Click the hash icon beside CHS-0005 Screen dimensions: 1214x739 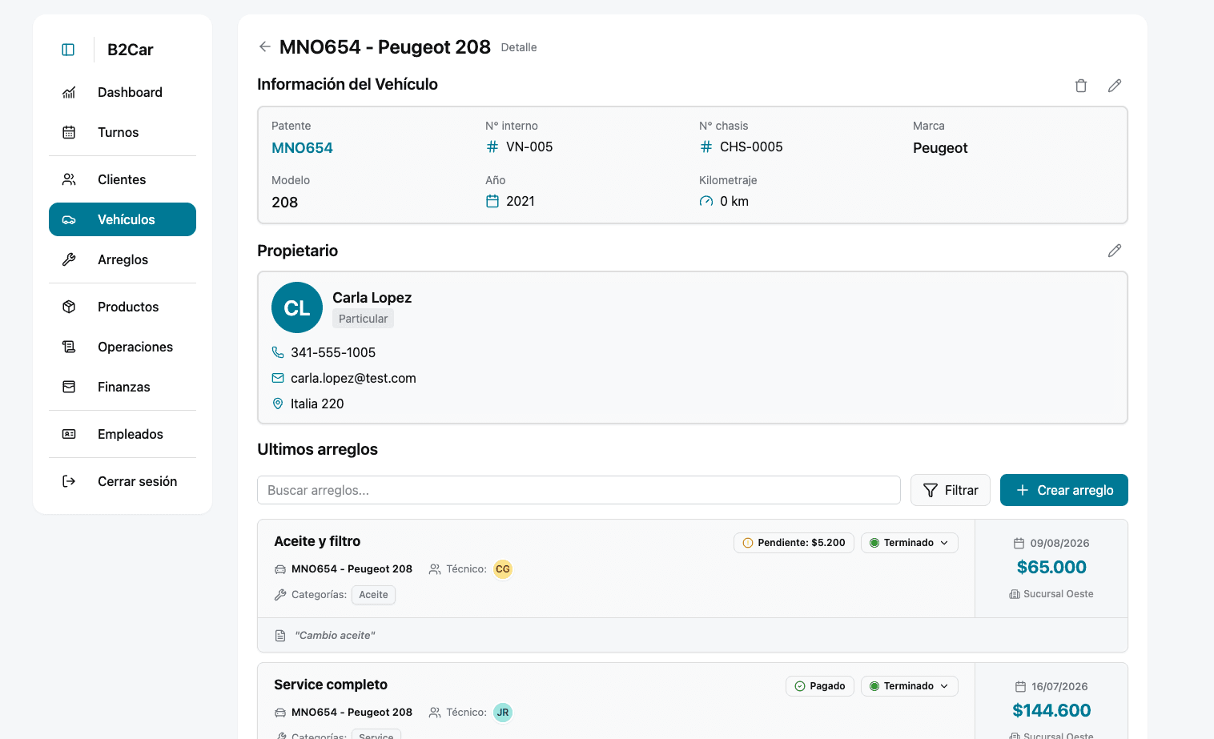706,147
